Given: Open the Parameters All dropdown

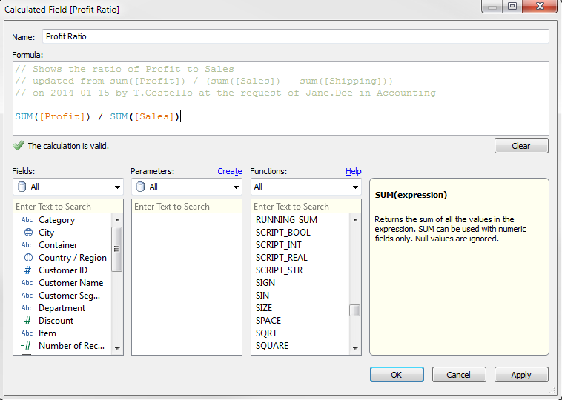Looking at the screenshot, I should (187, 187).
